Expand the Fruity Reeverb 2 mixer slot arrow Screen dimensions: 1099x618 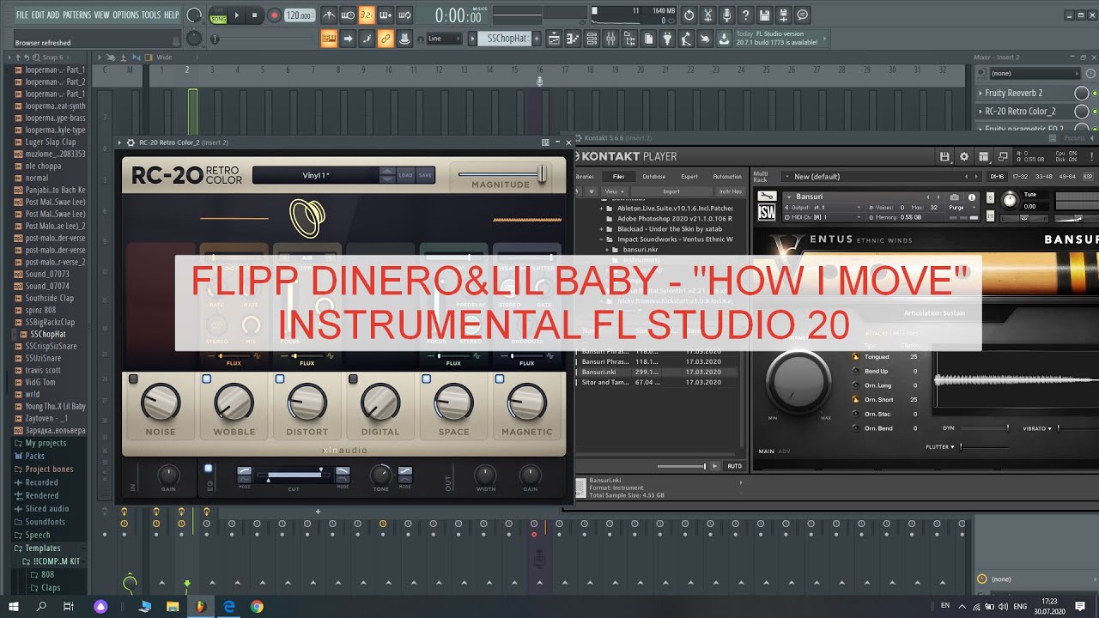point(981,93)
